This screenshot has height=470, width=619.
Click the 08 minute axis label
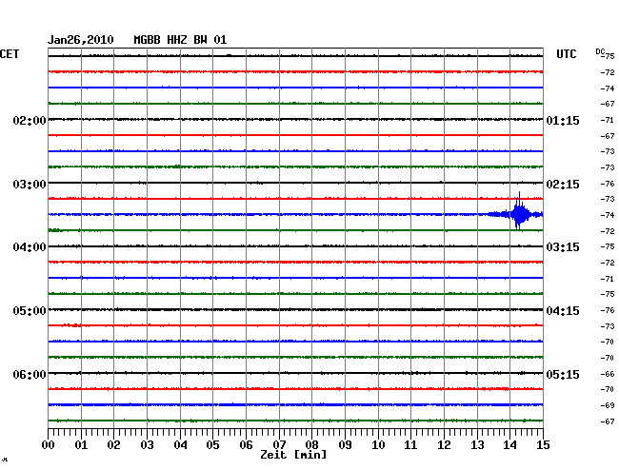click(311, 444)
